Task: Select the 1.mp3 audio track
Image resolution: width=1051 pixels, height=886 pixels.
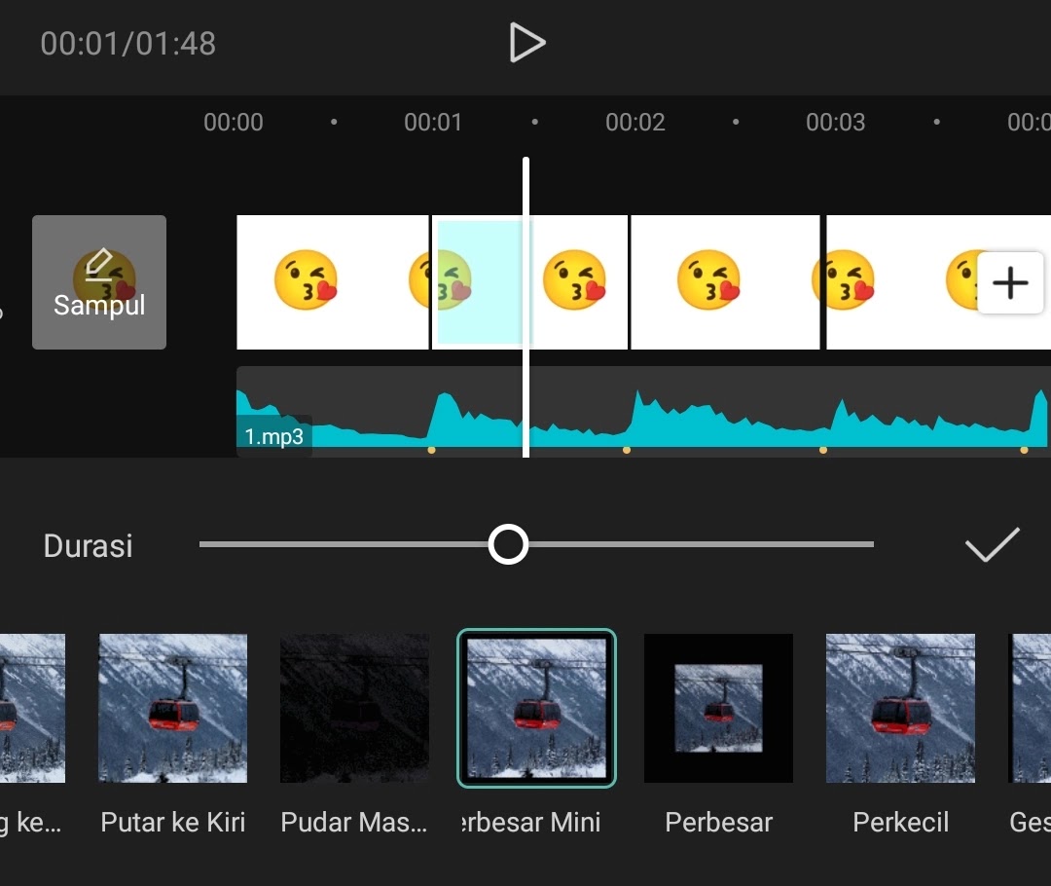Action: click(643, 412)
